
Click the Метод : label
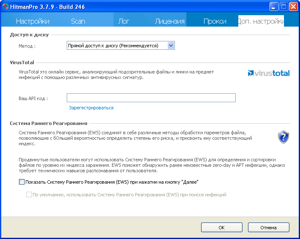[x=27, y=46]
